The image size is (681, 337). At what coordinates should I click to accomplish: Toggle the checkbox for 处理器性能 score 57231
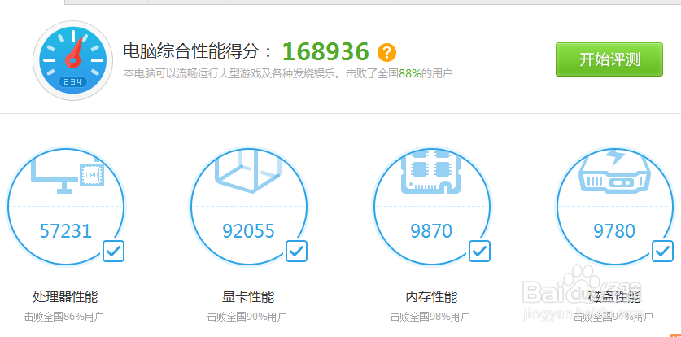[114, 251]
